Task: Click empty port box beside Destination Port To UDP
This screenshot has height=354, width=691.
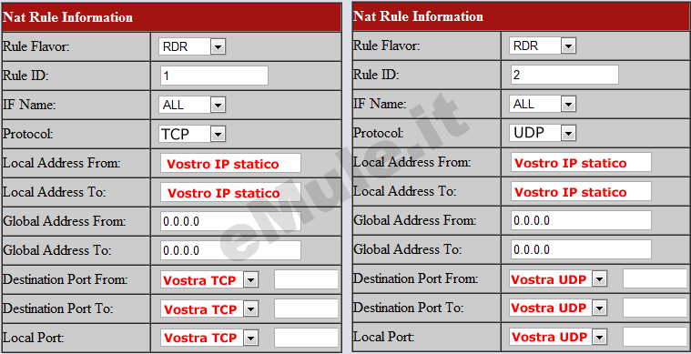Action: 655,308
